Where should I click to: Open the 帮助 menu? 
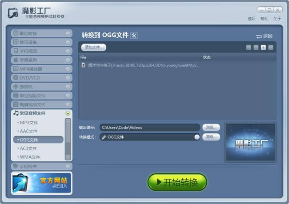click(264, 19)
